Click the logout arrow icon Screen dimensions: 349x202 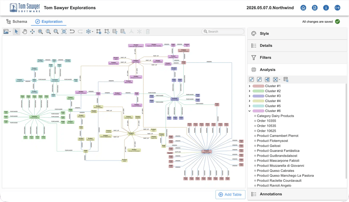pos(337,8)
